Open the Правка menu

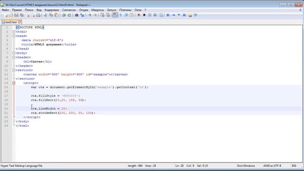pyautogui.click(x=17, y=10)
